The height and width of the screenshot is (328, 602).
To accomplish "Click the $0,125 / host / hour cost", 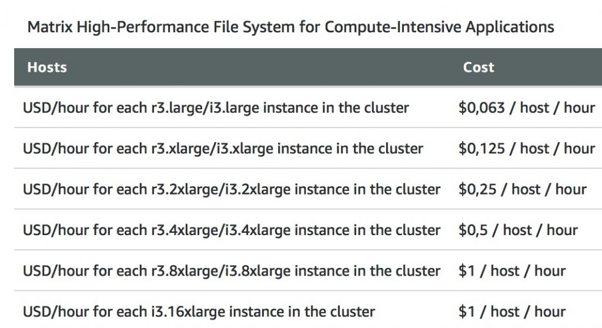I will [x=526, y=149].
